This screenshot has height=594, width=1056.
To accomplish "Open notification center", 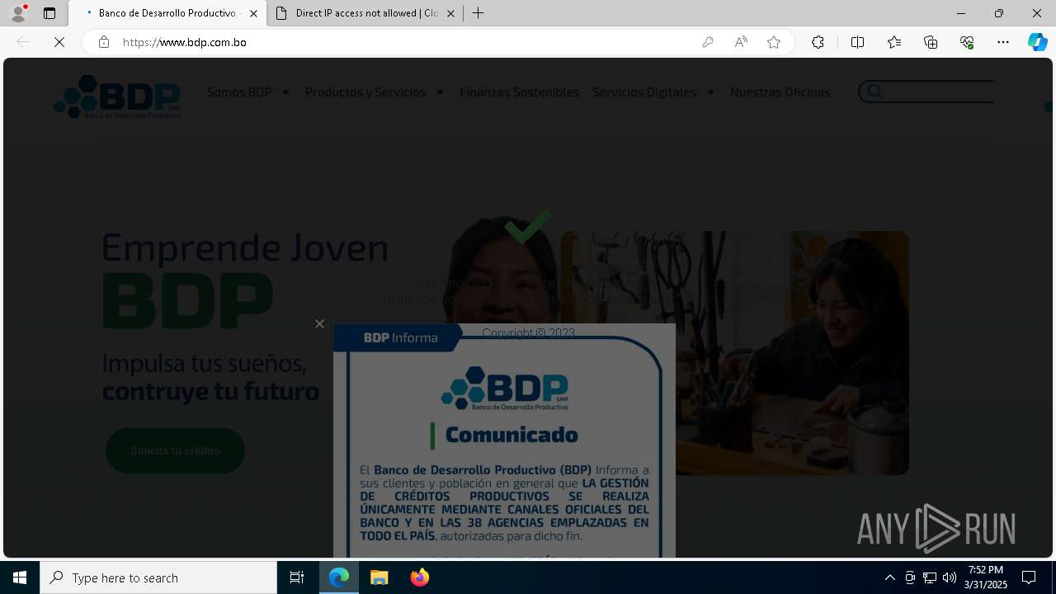I will click(x=1029, y=577).
